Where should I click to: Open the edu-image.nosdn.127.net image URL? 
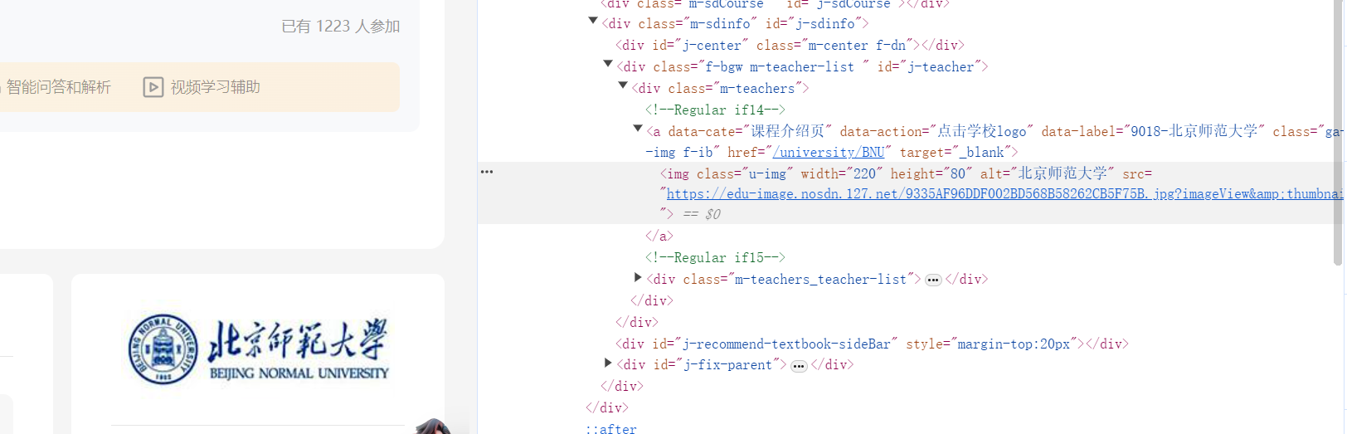point(1005,193)
